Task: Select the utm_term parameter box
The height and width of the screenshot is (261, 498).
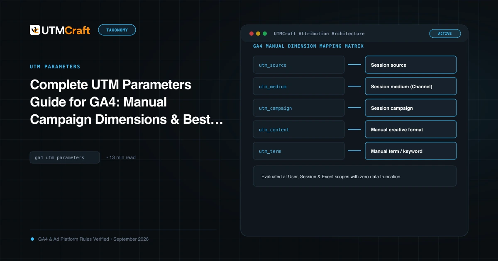Action: pyautogui.click(x=299, y=151)
